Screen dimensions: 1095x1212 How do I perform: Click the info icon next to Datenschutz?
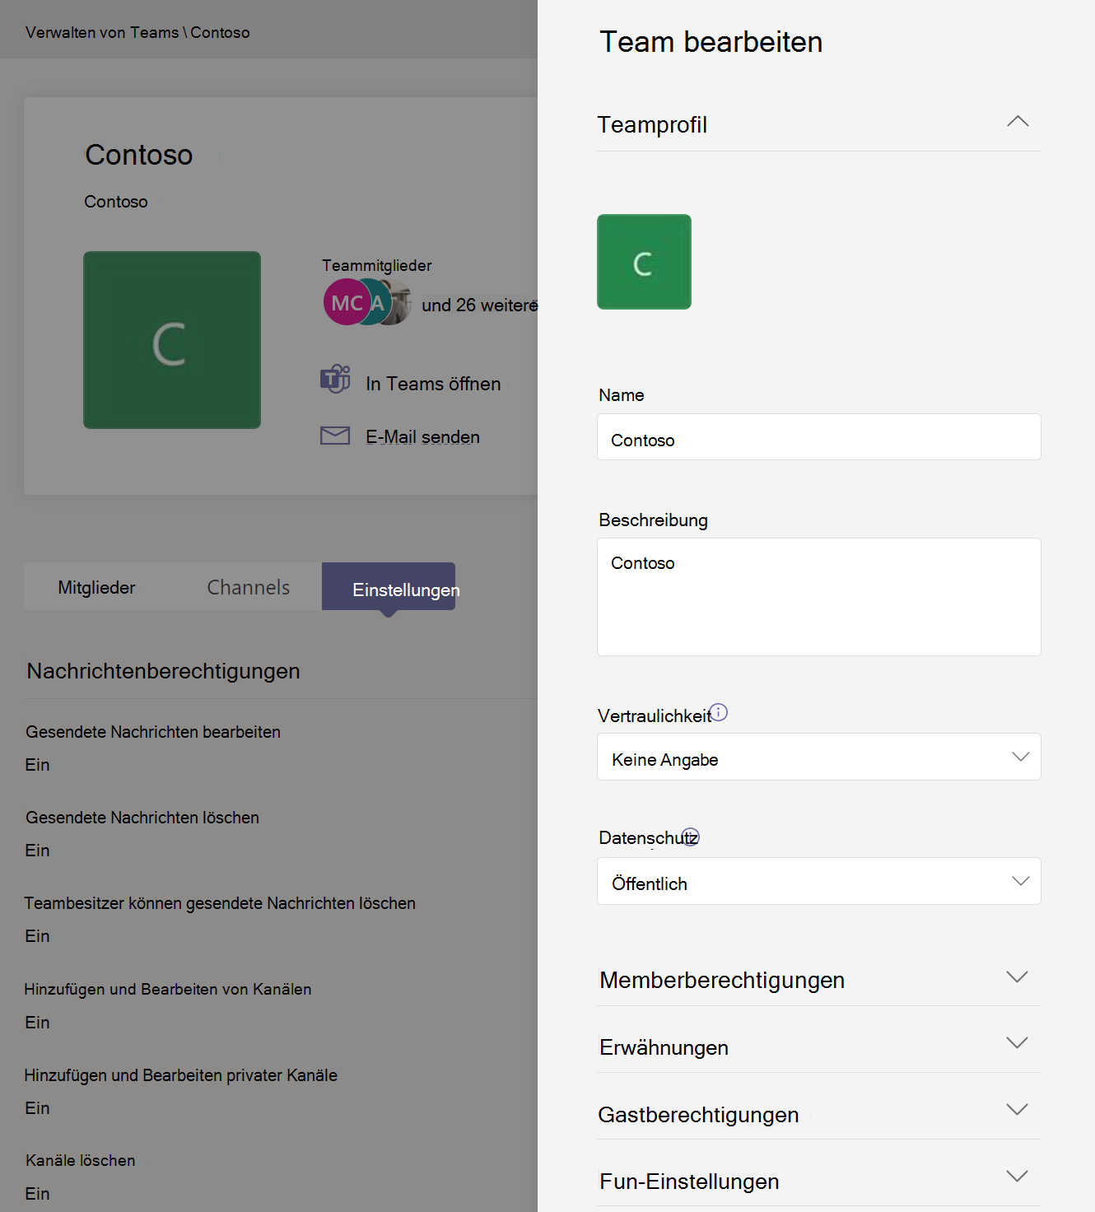pos(691,836)
